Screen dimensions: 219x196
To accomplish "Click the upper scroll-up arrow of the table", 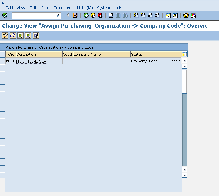I will (x=184, y=61).
